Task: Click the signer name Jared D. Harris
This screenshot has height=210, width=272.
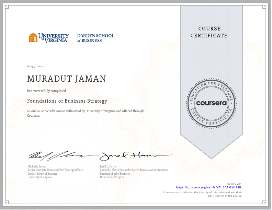Action: 108,166
